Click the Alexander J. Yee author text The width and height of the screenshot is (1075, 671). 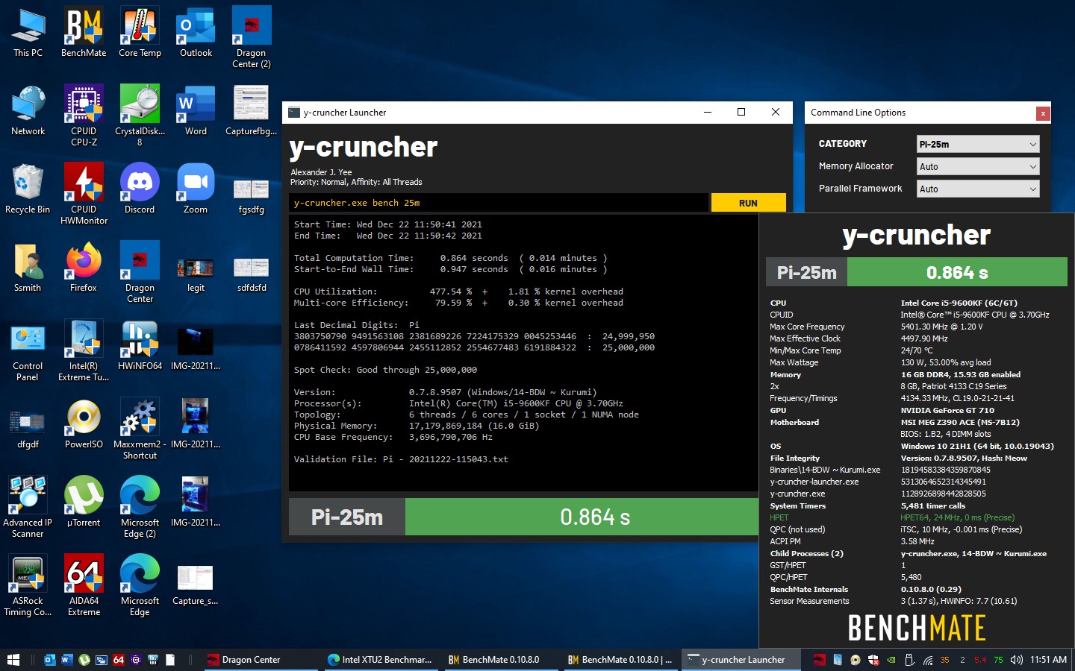click(321, 172)
